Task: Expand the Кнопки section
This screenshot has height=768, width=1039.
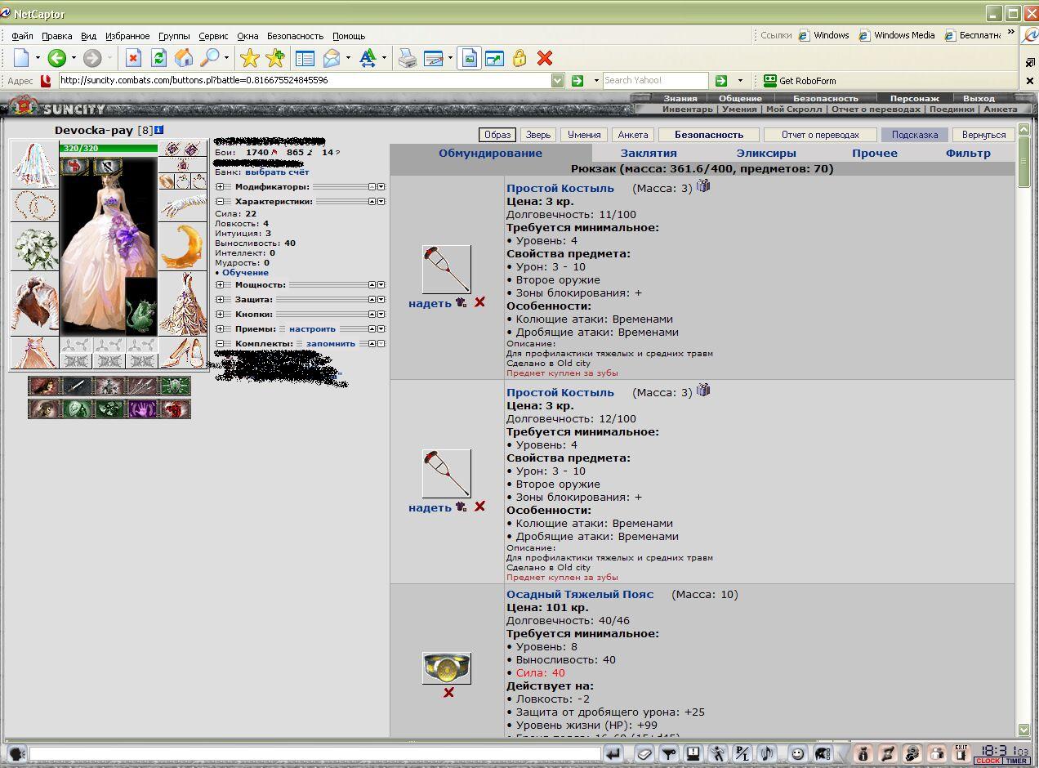Action: 220,315
